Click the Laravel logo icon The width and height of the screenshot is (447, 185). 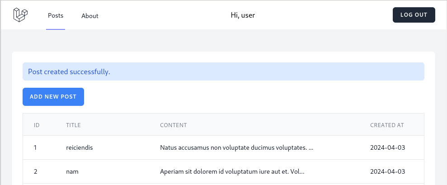click(x=20, y=15)
